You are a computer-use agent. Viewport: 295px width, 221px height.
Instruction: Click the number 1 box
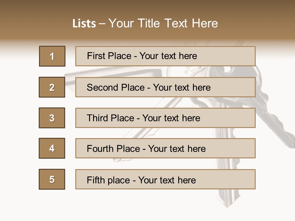pyautogui.click(x=52, y=56)
